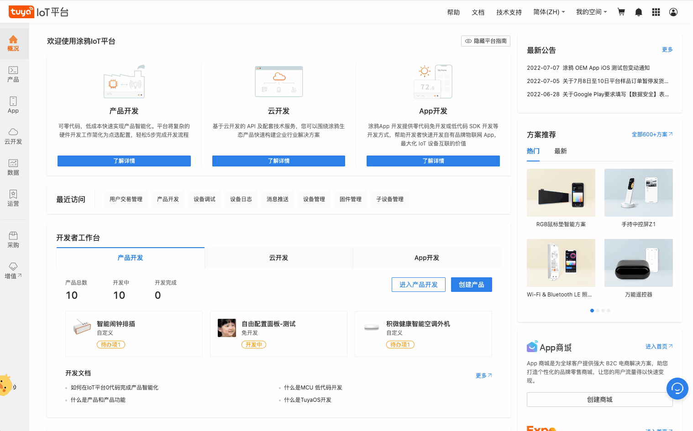The height and width of the screenshot is (431, 693).
Task: Select the second carousel page dot
Action: point(598,311)
